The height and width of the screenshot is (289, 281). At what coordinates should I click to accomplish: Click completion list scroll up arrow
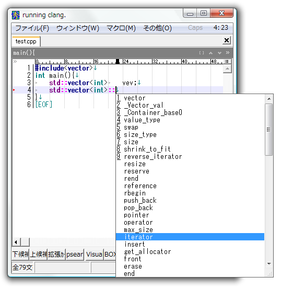(269, 99)
